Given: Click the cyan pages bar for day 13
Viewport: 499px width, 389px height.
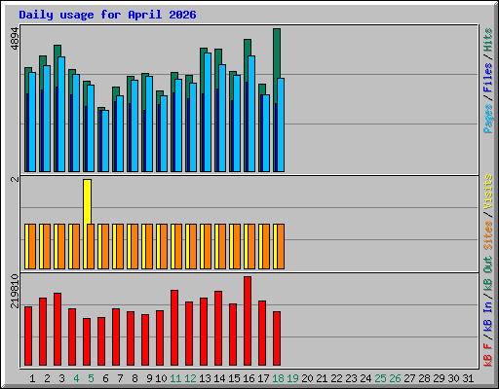Looking at the screenshot, I should (208, 112).
